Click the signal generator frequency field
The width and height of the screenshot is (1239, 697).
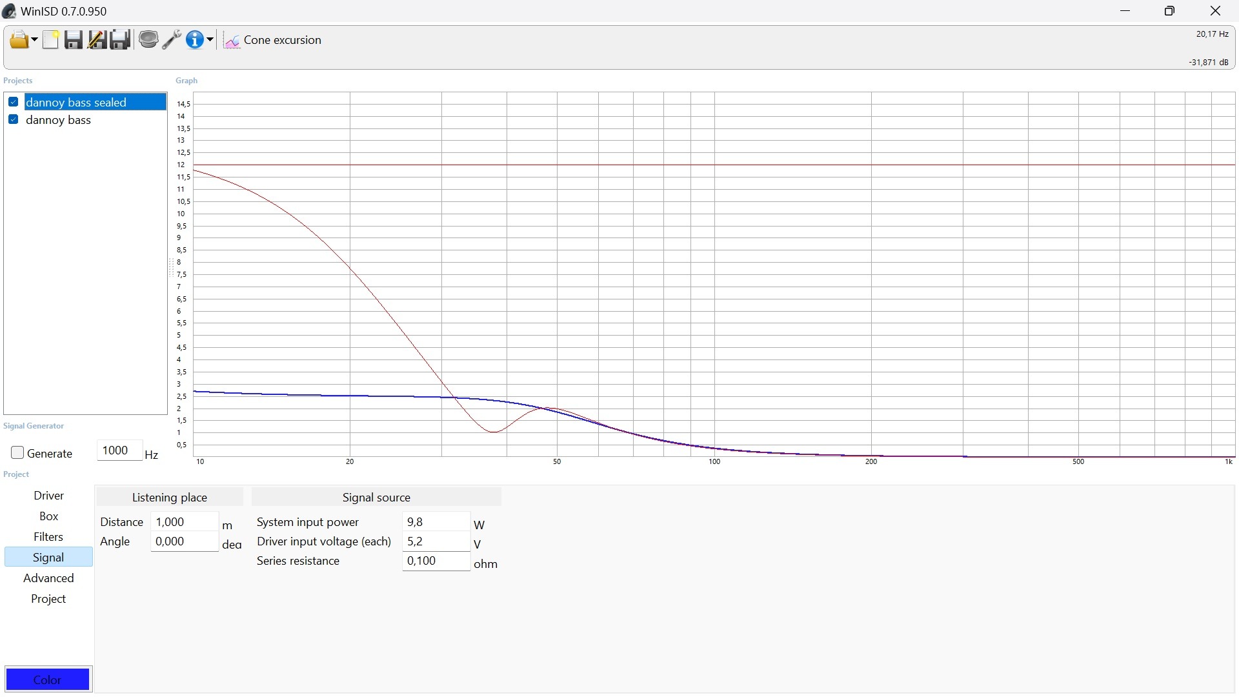pyautogui.click(x=119, y=450)
